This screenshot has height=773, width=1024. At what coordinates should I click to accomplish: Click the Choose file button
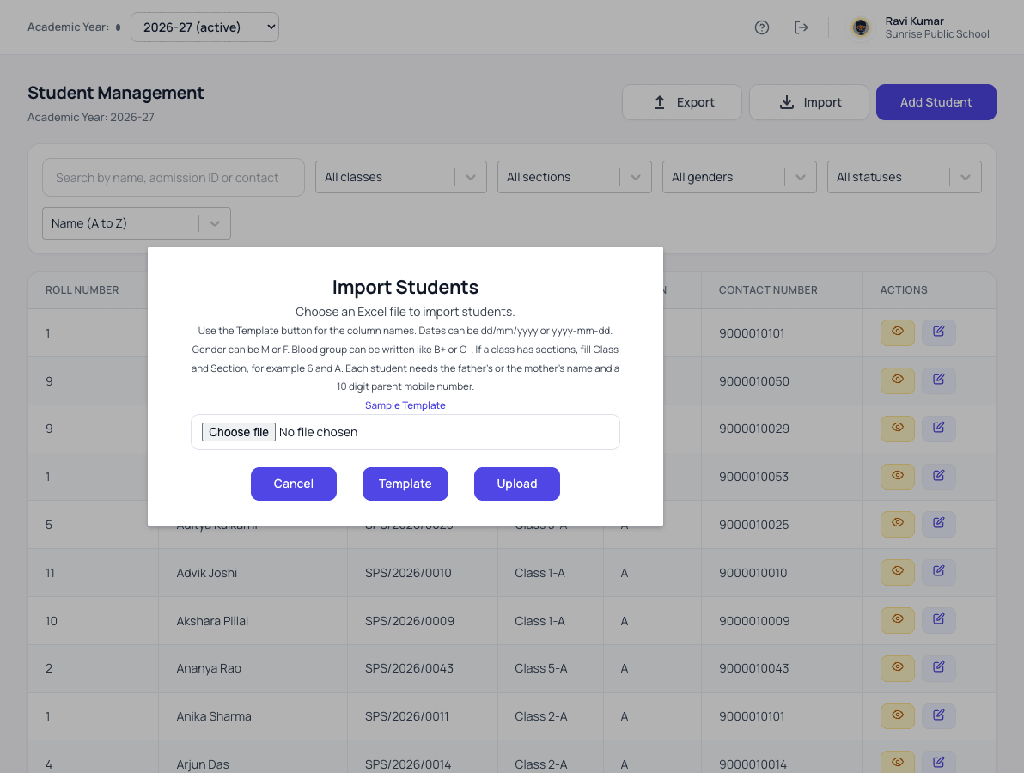click(x=238, y=432)
